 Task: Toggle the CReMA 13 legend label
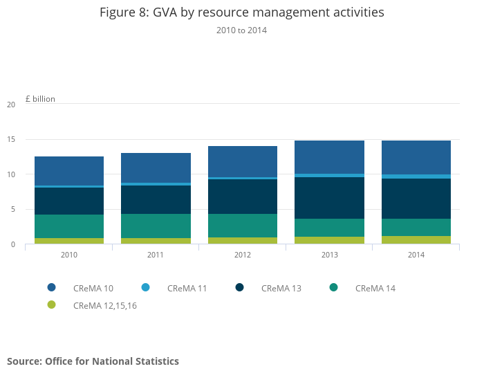coord(281,288)
